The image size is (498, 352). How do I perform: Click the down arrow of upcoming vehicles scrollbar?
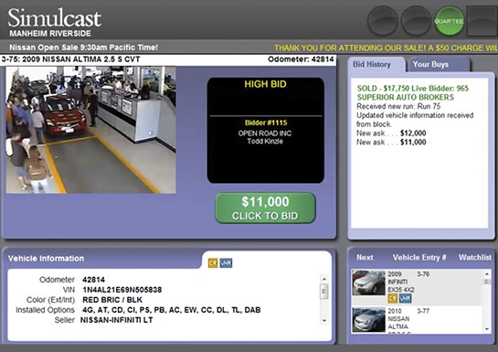coord(487,329)
